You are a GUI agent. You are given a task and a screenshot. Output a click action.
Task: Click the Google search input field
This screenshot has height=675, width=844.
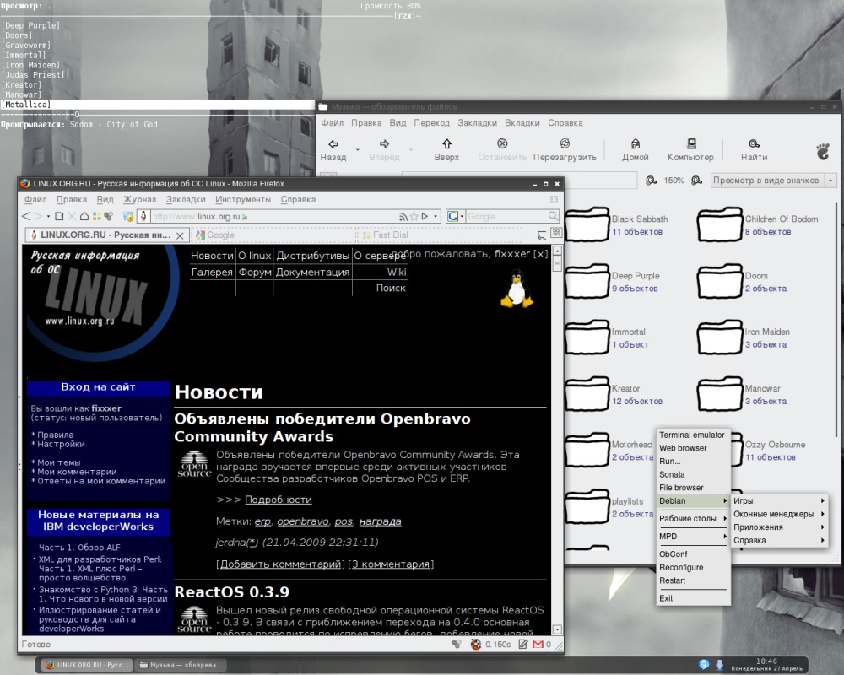(x=506, y=216)
